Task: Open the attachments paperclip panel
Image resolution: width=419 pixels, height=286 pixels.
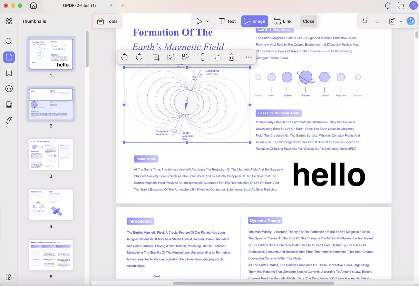Action: tap(9, 121)
